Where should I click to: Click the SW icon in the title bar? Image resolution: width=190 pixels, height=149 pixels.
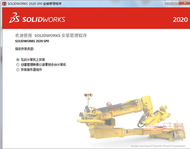(4, 4)
